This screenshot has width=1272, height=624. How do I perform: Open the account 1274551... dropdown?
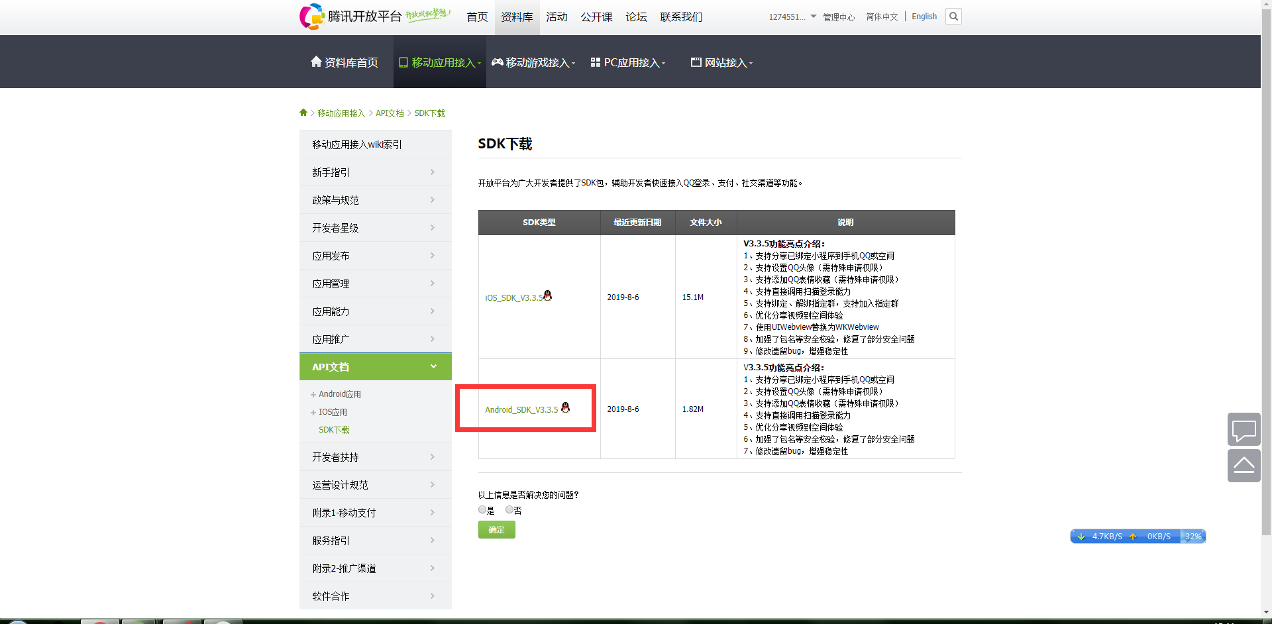click(x=792, y=17)
